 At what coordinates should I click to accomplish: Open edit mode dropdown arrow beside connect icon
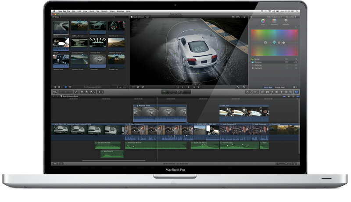click(x=95, y=92)
